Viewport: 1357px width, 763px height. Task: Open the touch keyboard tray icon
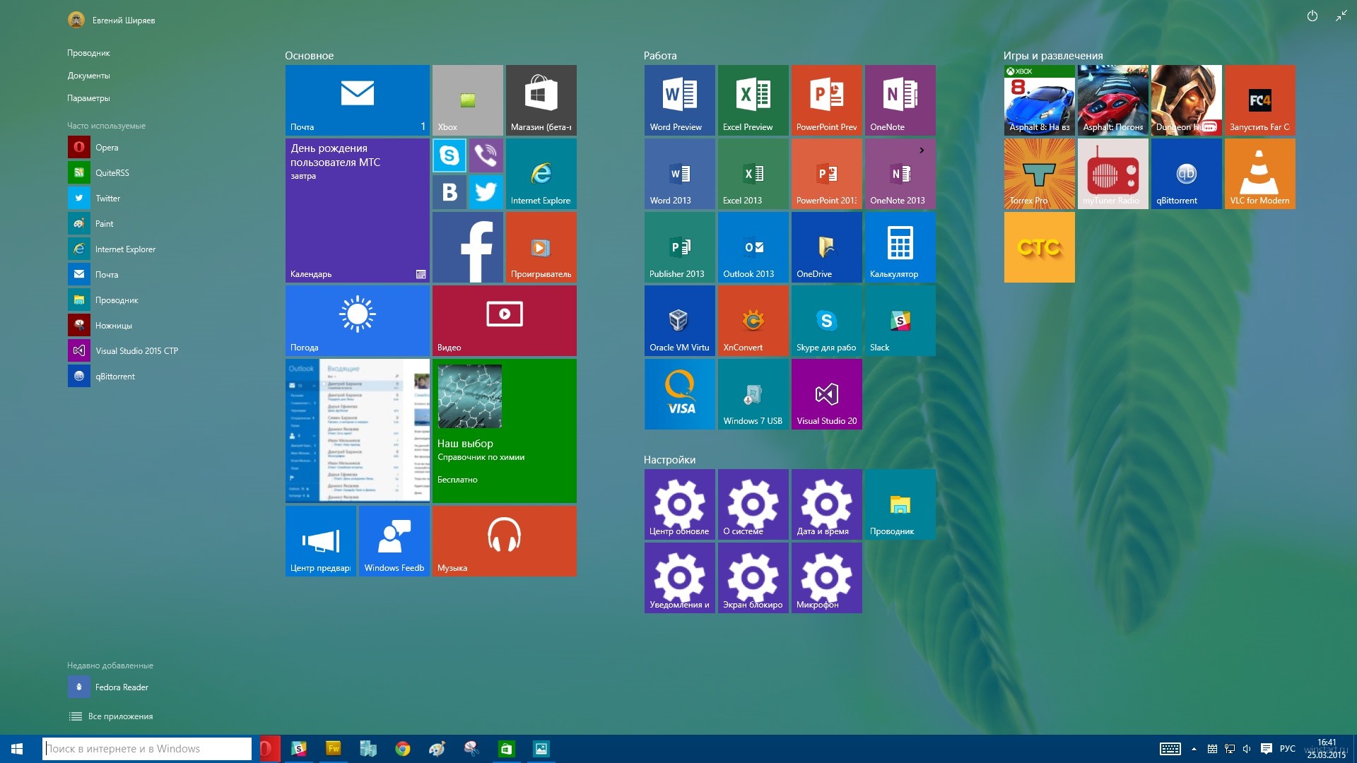coord(1170,749)
